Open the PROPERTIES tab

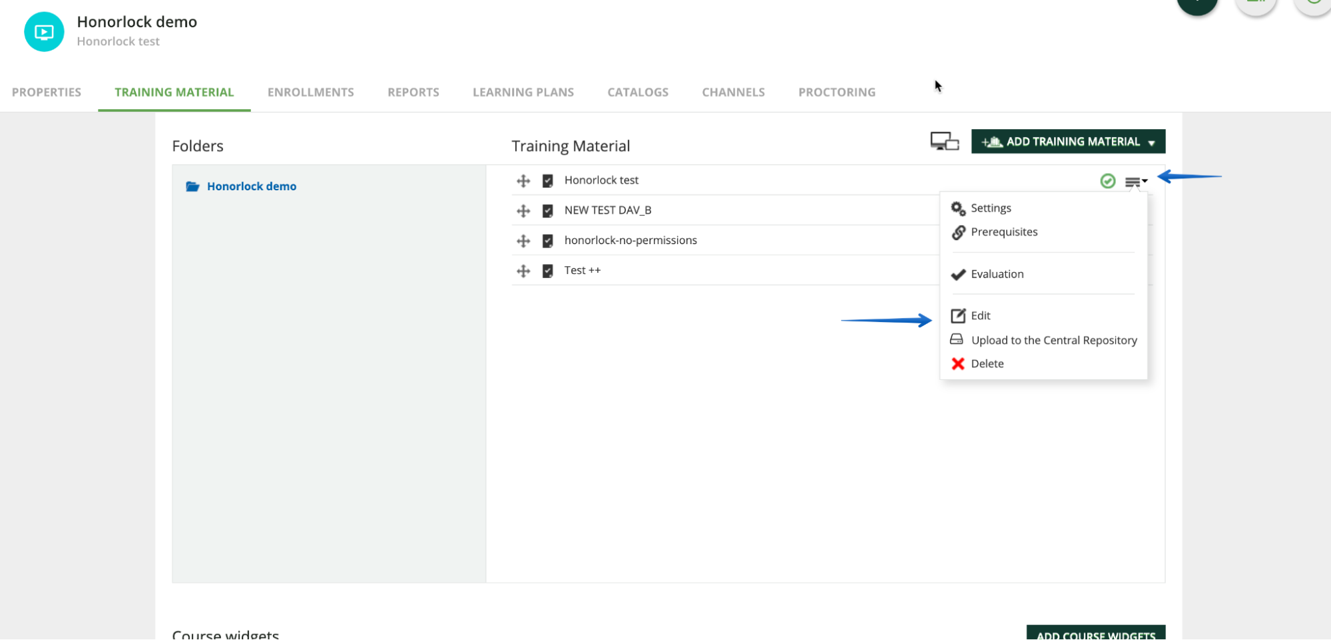point(47,92)
